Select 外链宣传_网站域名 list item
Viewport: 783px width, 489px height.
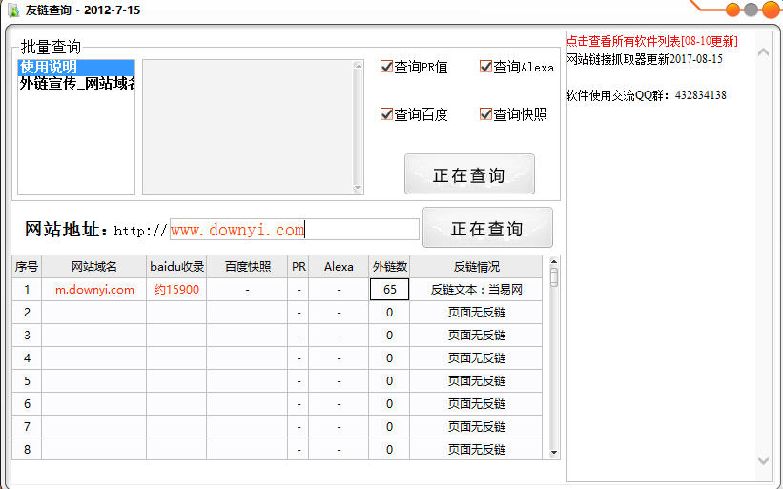pos(76,83)
